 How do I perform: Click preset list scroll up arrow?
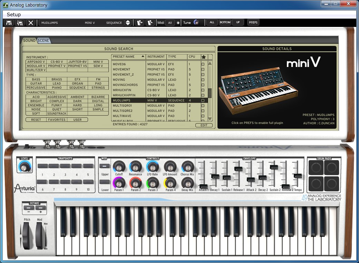210,64
